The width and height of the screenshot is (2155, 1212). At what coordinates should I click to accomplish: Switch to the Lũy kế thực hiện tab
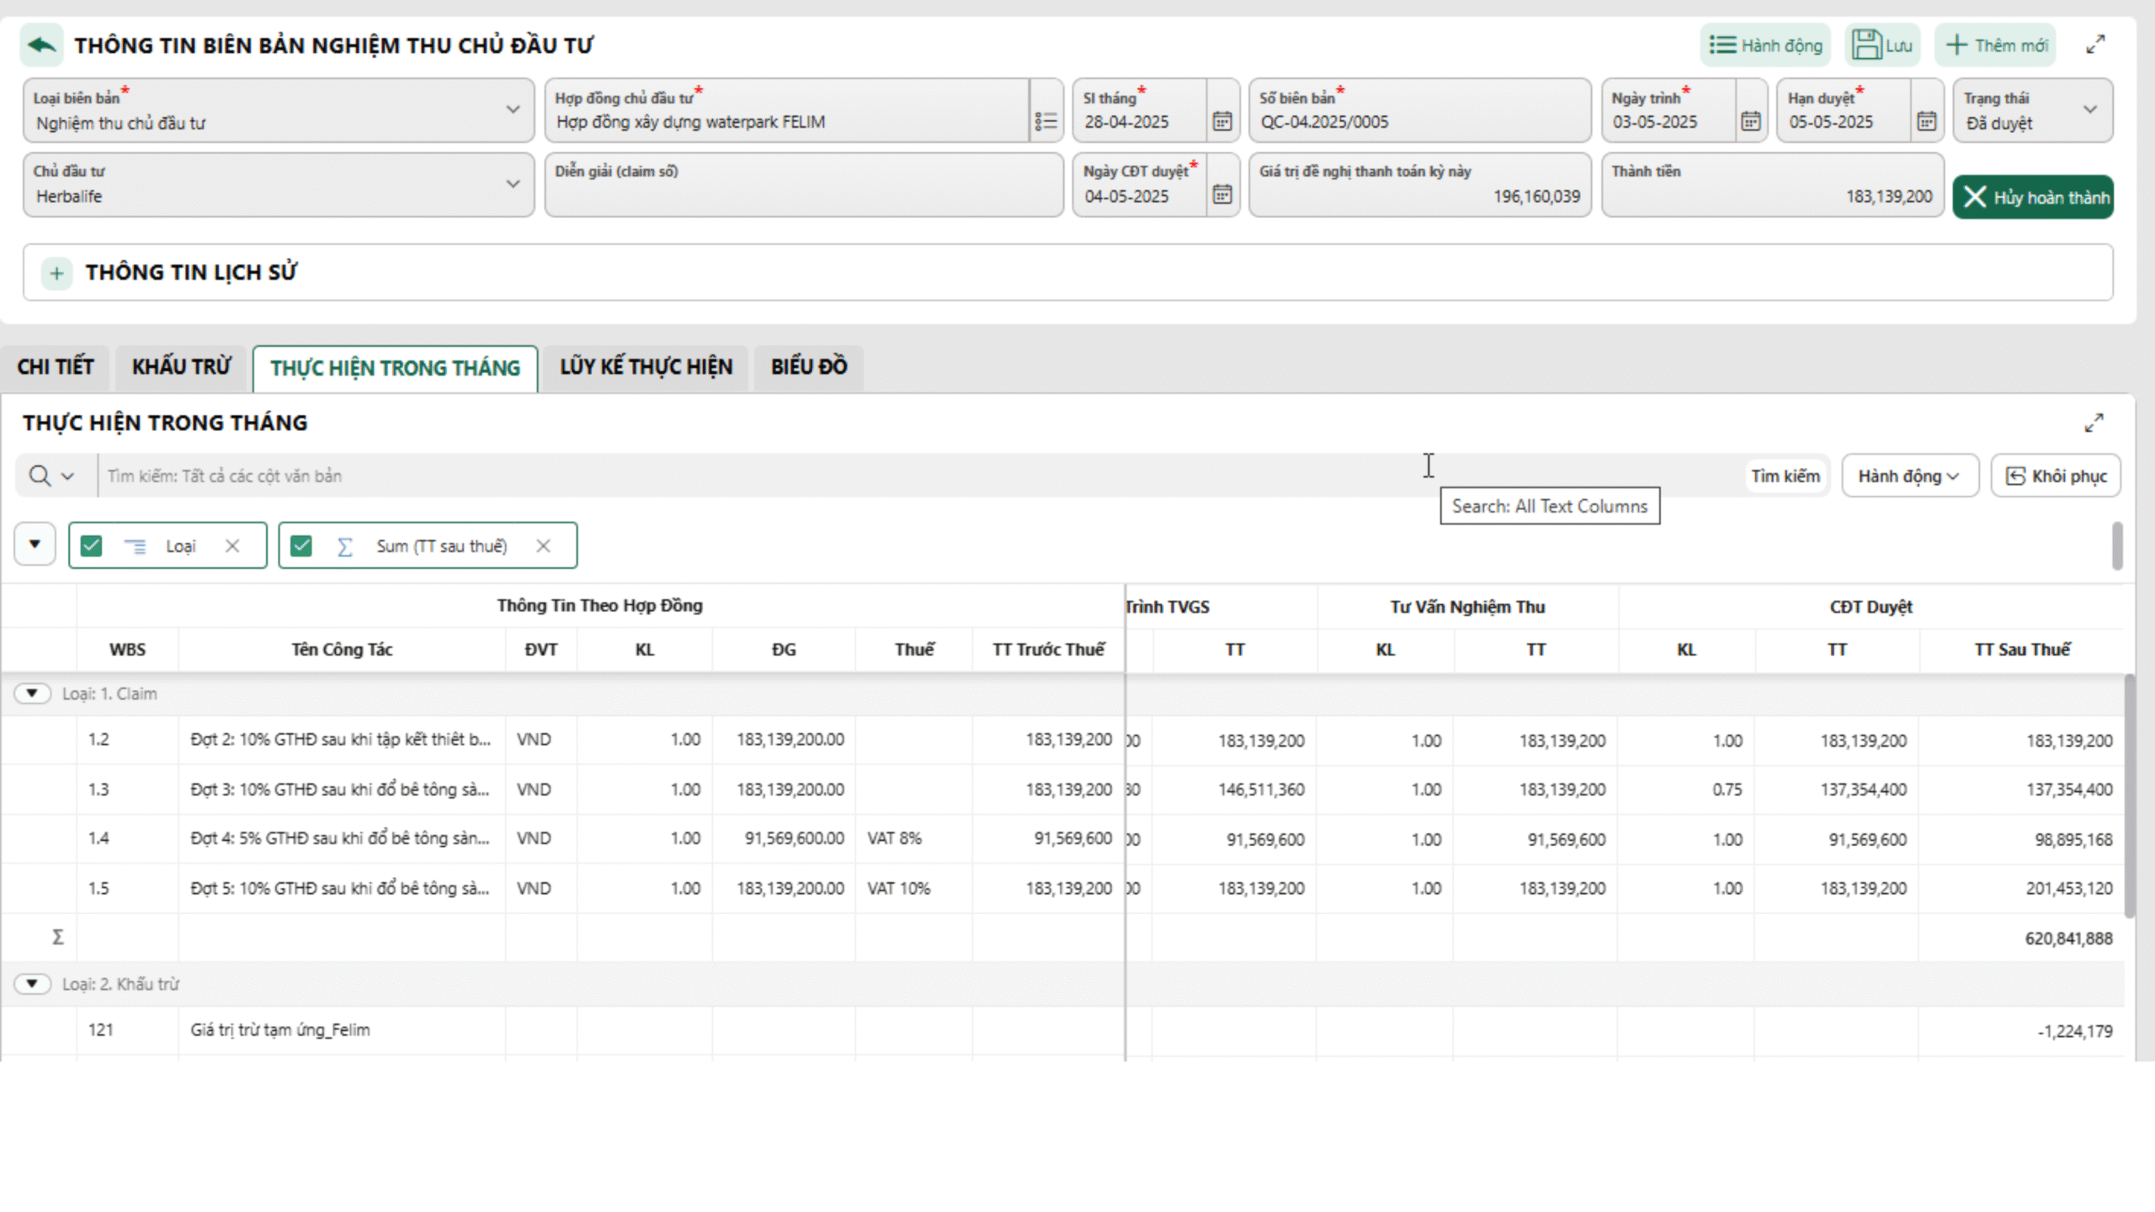(646, 367)
